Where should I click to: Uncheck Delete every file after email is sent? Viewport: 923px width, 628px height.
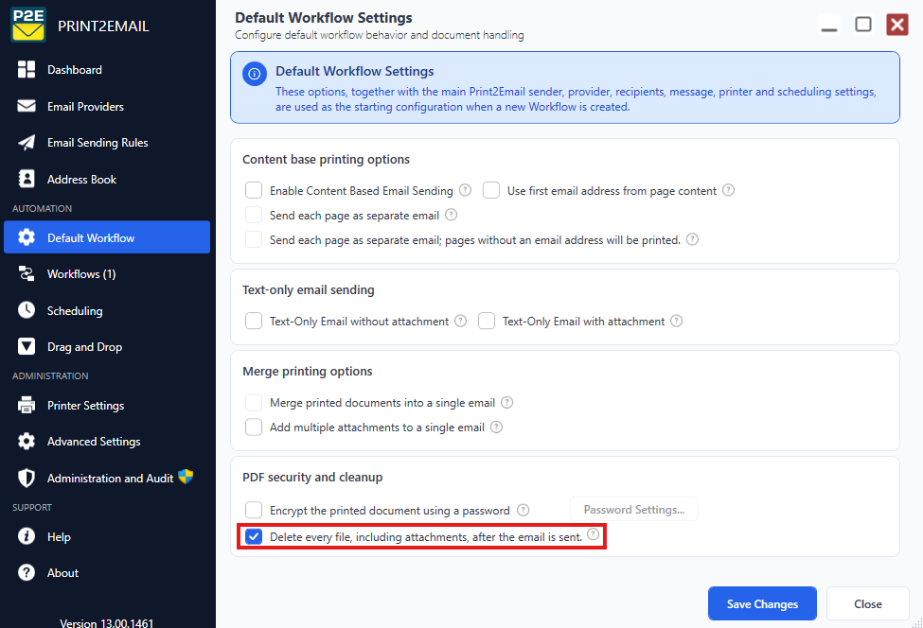pyautogui.click(x=254, y=536)
